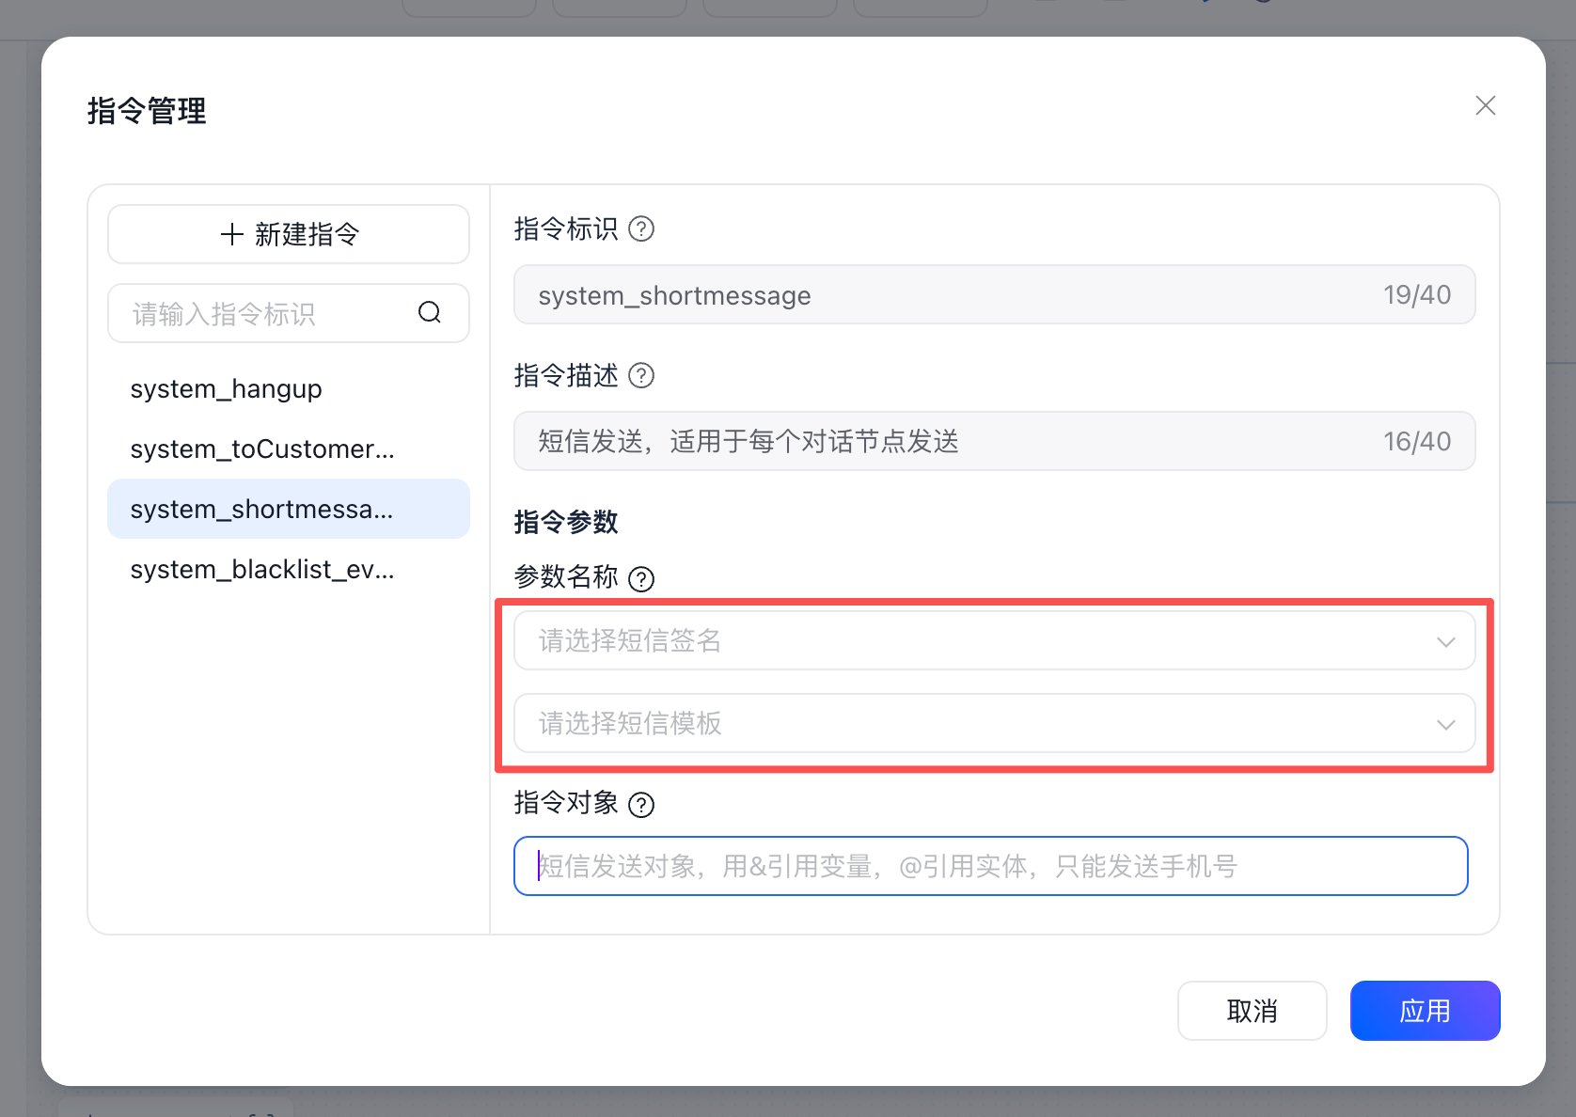Click the 应用 button
This screenshot has width=1576, height=1117.
(x=1425, y=1012)
